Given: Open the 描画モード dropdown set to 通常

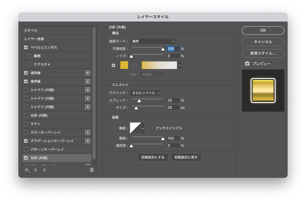Looking at the screenshot, I should pos(152,41).
